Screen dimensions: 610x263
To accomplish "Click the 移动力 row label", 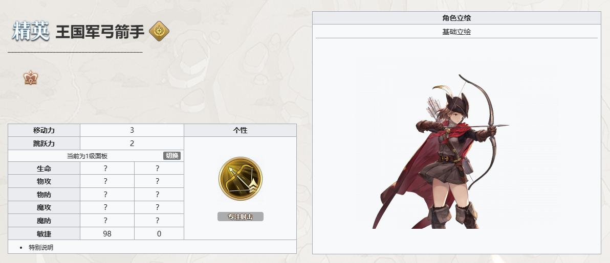I will coord(44,130).
